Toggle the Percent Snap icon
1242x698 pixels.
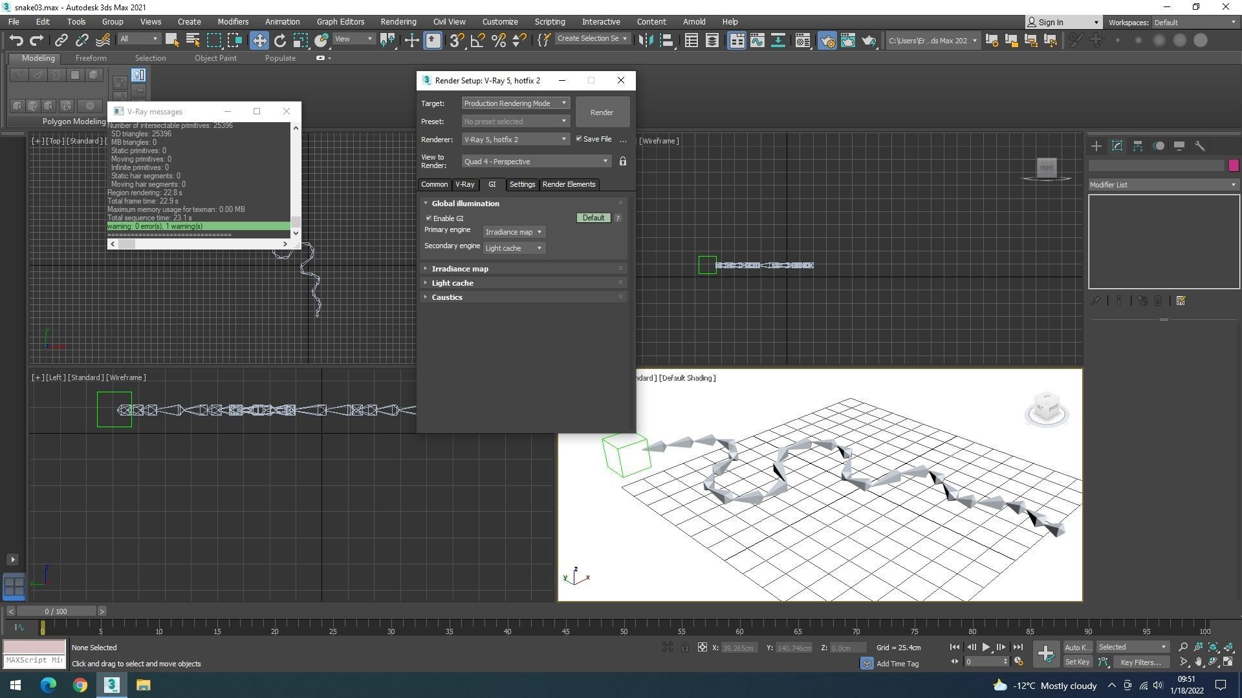(x=498, y=40)
